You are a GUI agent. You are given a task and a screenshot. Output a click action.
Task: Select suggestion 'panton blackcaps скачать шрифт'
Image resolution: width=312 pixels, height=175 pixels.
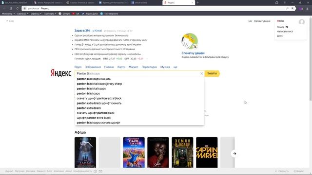tap(98, 122)
